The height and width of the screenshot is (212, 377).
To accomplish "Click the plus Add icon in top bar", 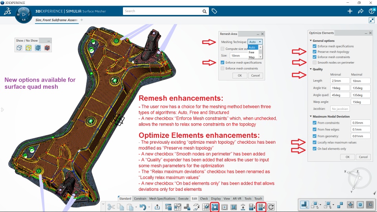I will (350, 11).
